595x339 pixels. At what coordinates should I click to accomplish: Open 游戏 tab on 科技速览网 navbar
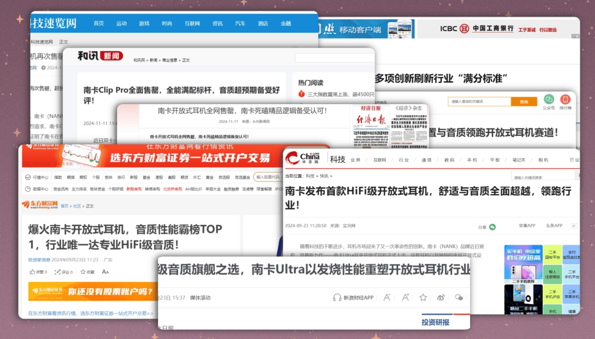coord(144,23)
